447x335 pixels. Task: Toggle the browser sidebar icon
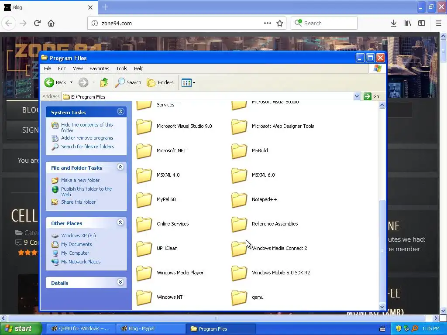[422, 23]
